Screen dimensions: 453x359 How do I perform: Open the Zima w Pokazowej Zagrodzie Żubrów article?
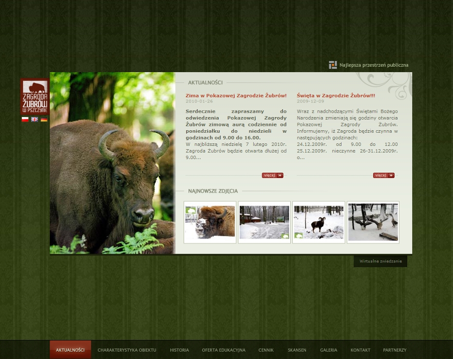coord(236,96)
